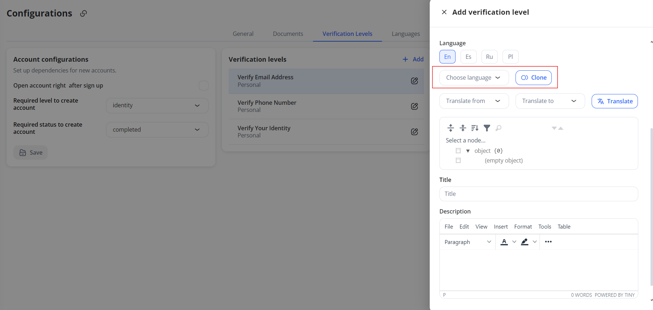This screenshot has height=310, width=653.
Task: Click the 0 WORDS counter
Action: pos(581,295)
